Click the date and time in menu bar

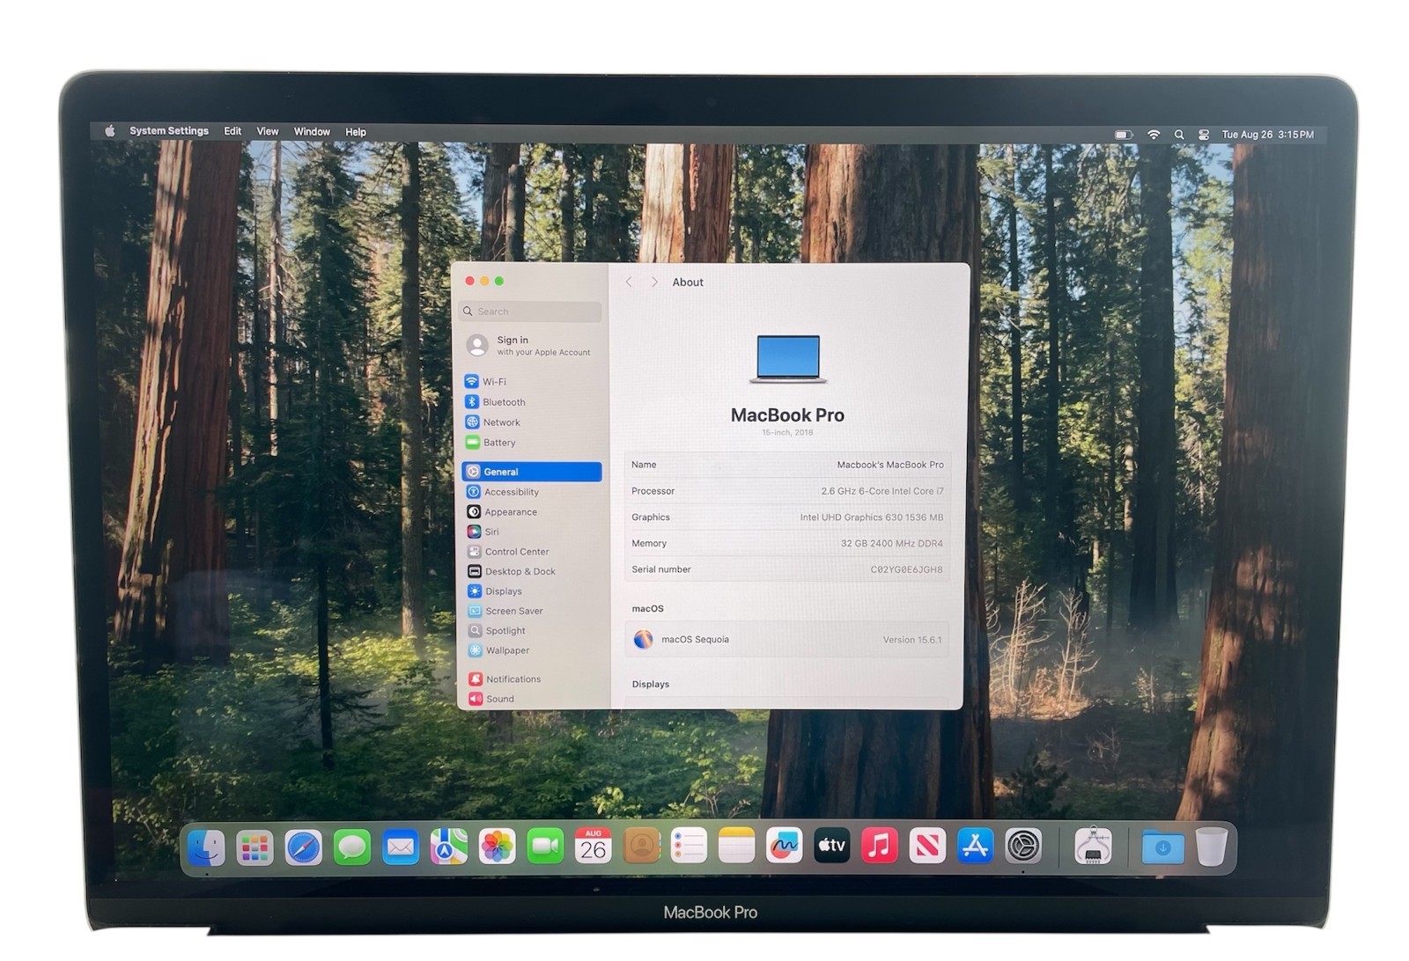[x=1268, y=135]
